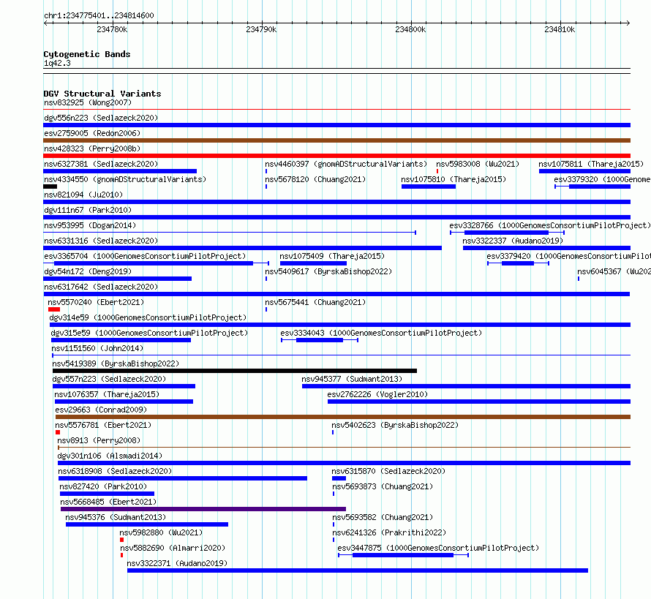Click the nsv5576781 (Ebert2021) label
Image resolution: width=651 pixels, height=599 pixels.
pyautogui.click(x=103, y=425)
